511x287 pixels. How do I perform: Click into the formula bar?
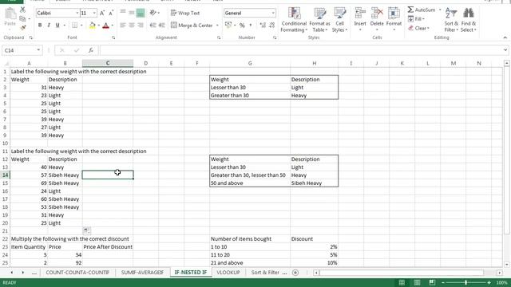(301, 50)
